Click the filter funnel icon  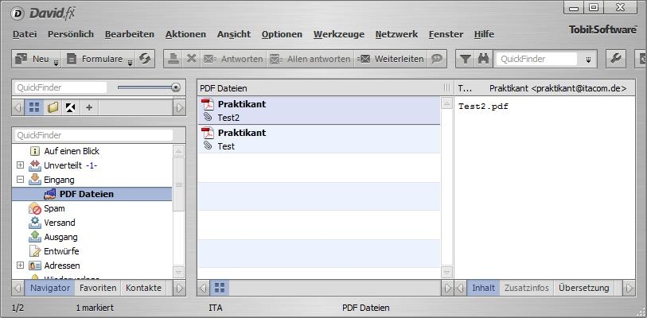[x=466, y=59]
